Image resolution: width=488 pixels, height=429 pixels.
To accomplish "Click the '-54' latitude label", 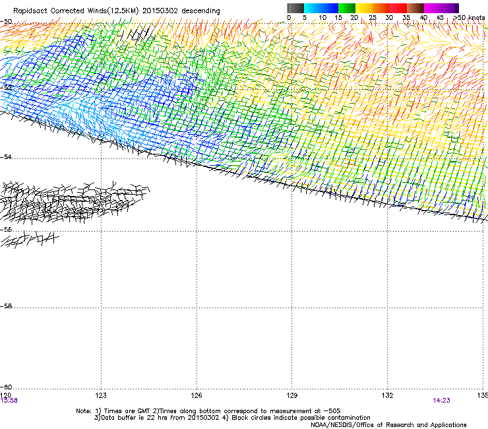I will [6, 156].
